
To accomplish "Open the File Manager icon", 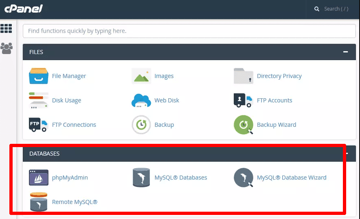I will coord(39,76).
